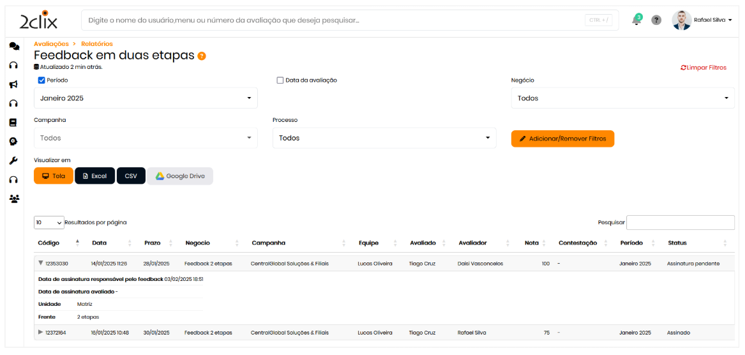
Task: Click the gray help question mark icon
Action: 656,20
